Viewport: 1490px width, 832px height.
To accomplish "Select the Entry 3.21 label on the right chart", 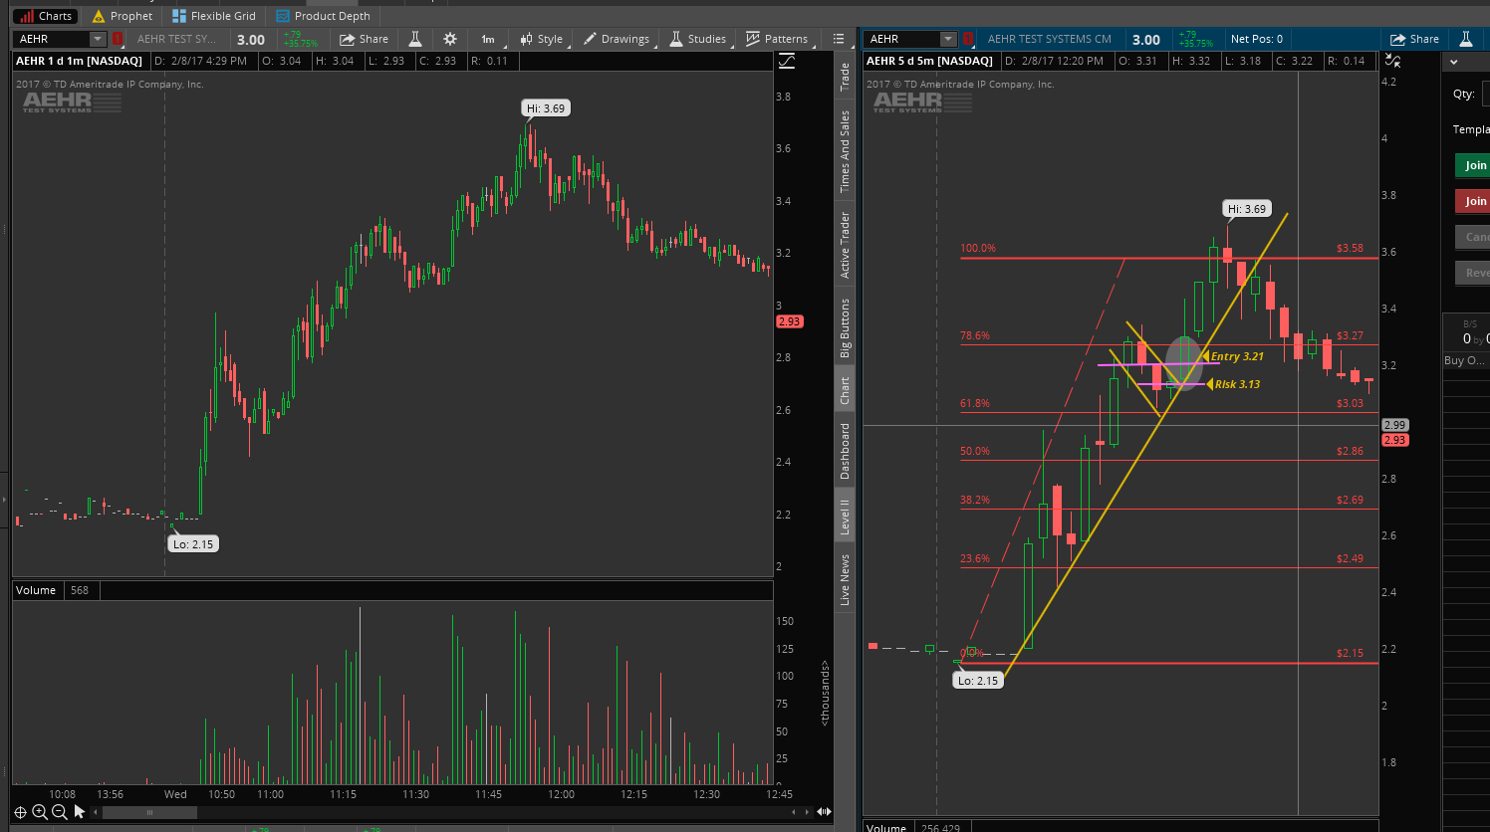I will pos(1237,356).
